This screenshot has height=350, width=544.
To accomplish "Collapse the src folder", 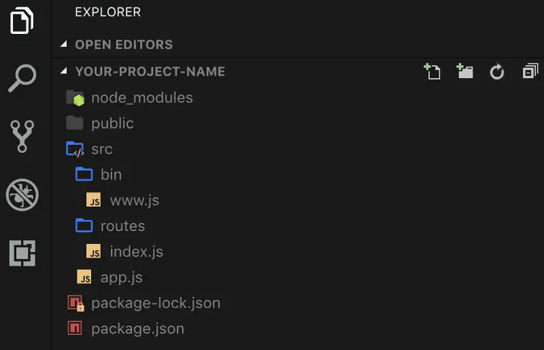I will coord(101,149).
